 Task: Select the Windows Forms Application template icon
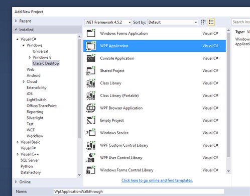pyautogui.click(x=91, y=33)
